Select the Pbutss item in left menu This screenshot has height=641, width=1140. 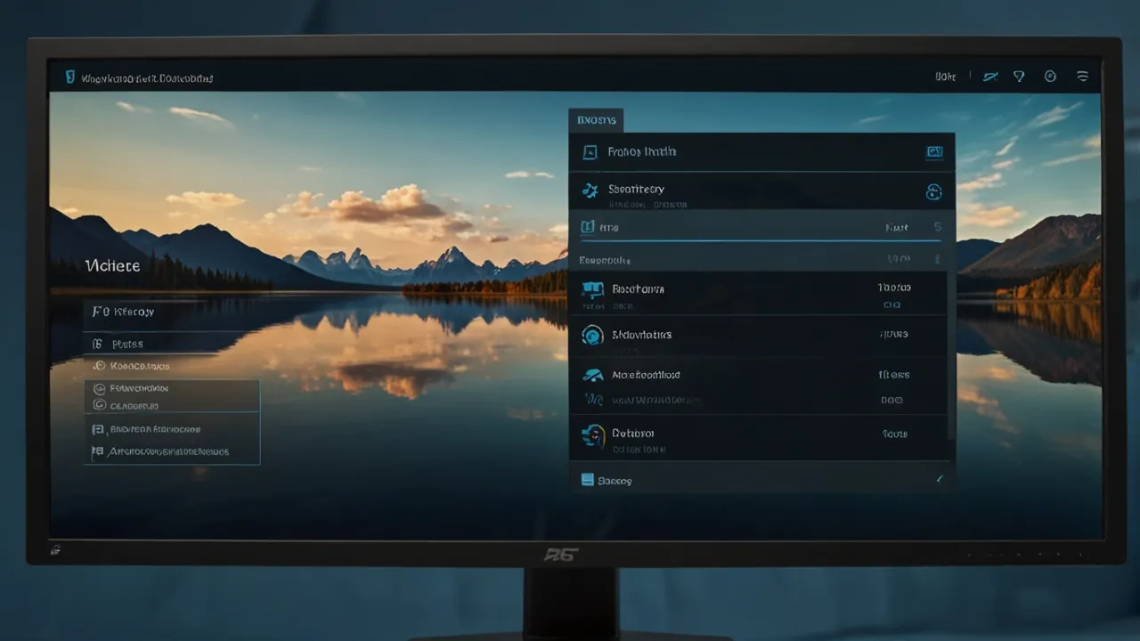(x=126, y=344)
